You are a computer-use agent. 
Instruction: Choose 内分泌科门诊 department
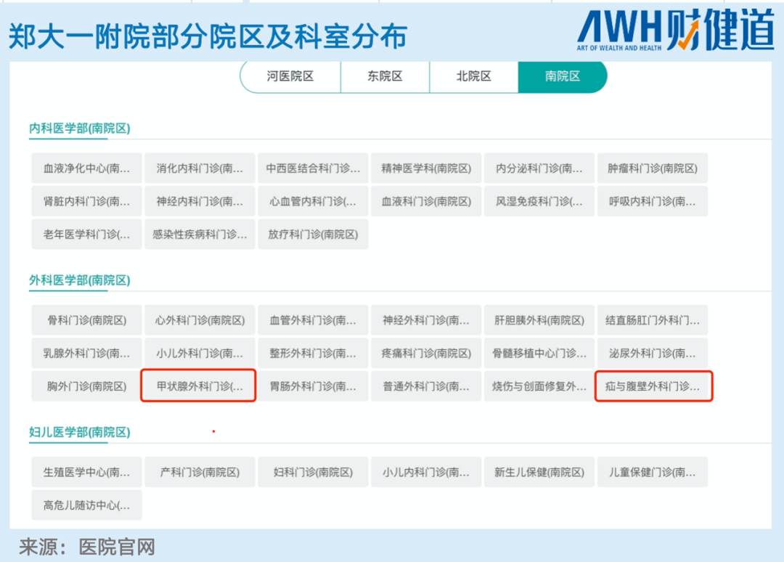pyautogui.click(x=539, y=168)
